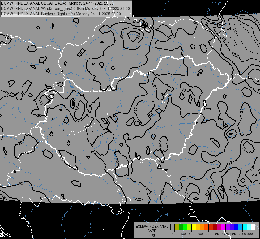
Task: Click the WindShear 0-6km title line
Action: (66, 8)
